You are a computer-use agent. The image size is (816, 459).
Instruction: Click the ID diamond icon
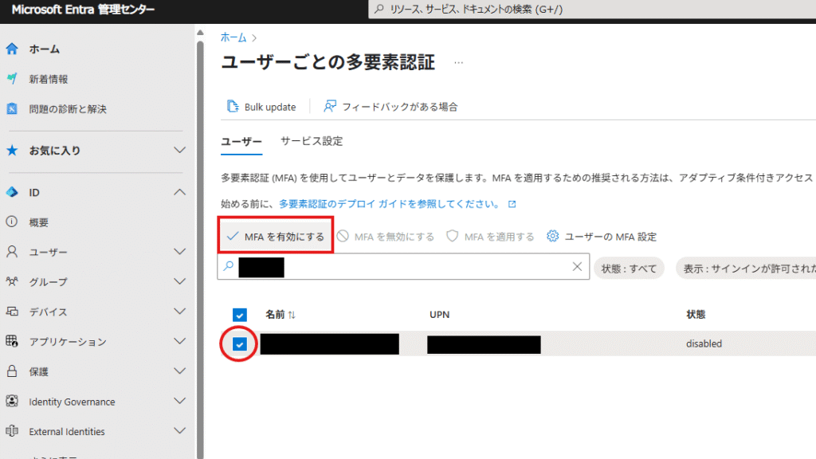[x=12, y=192]
